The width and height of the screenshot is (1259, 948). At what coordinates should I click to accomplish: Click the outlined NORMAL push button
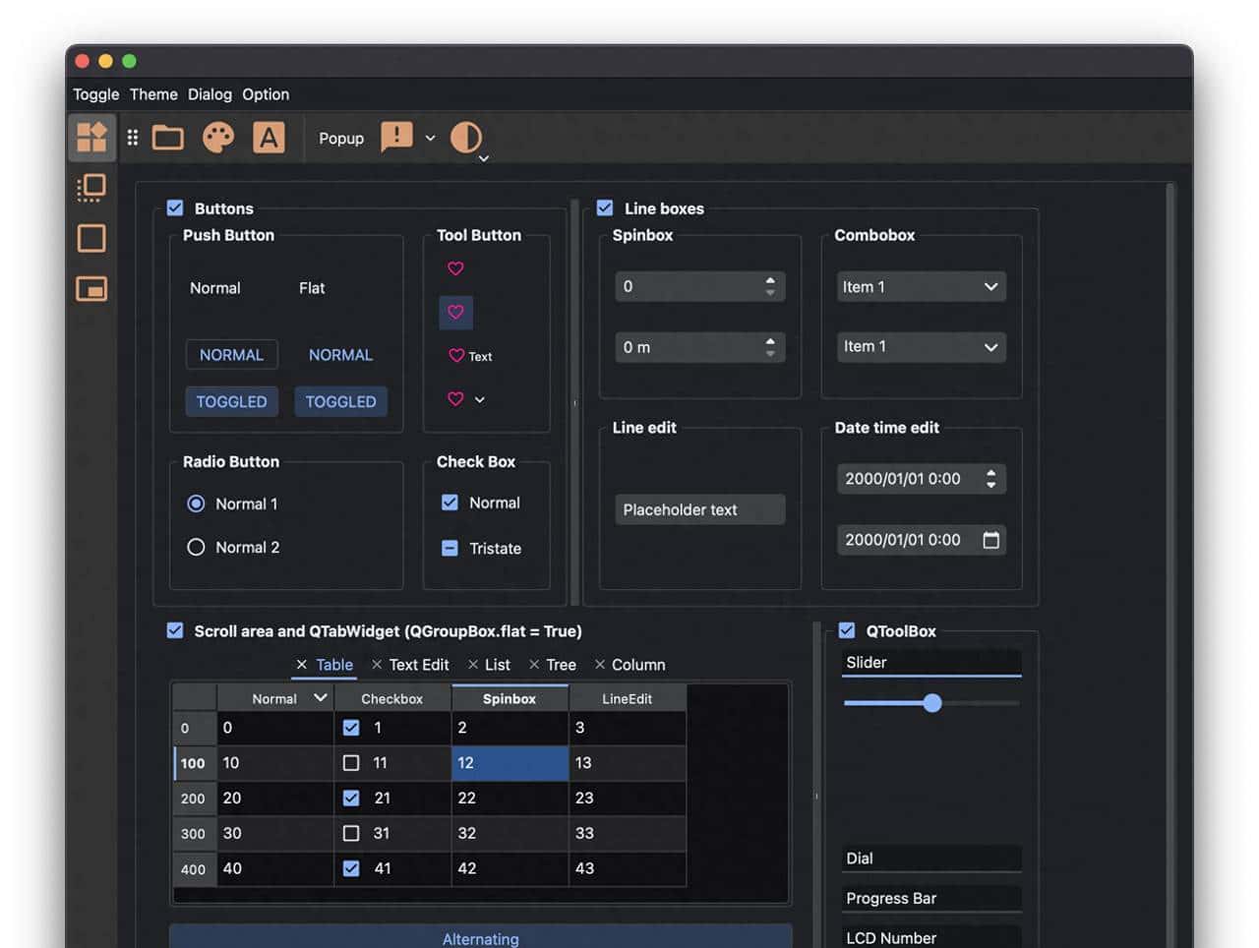pyautogui.click(x=231, y=355)
